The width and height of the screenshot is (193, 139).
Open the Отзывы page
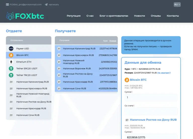156,16
